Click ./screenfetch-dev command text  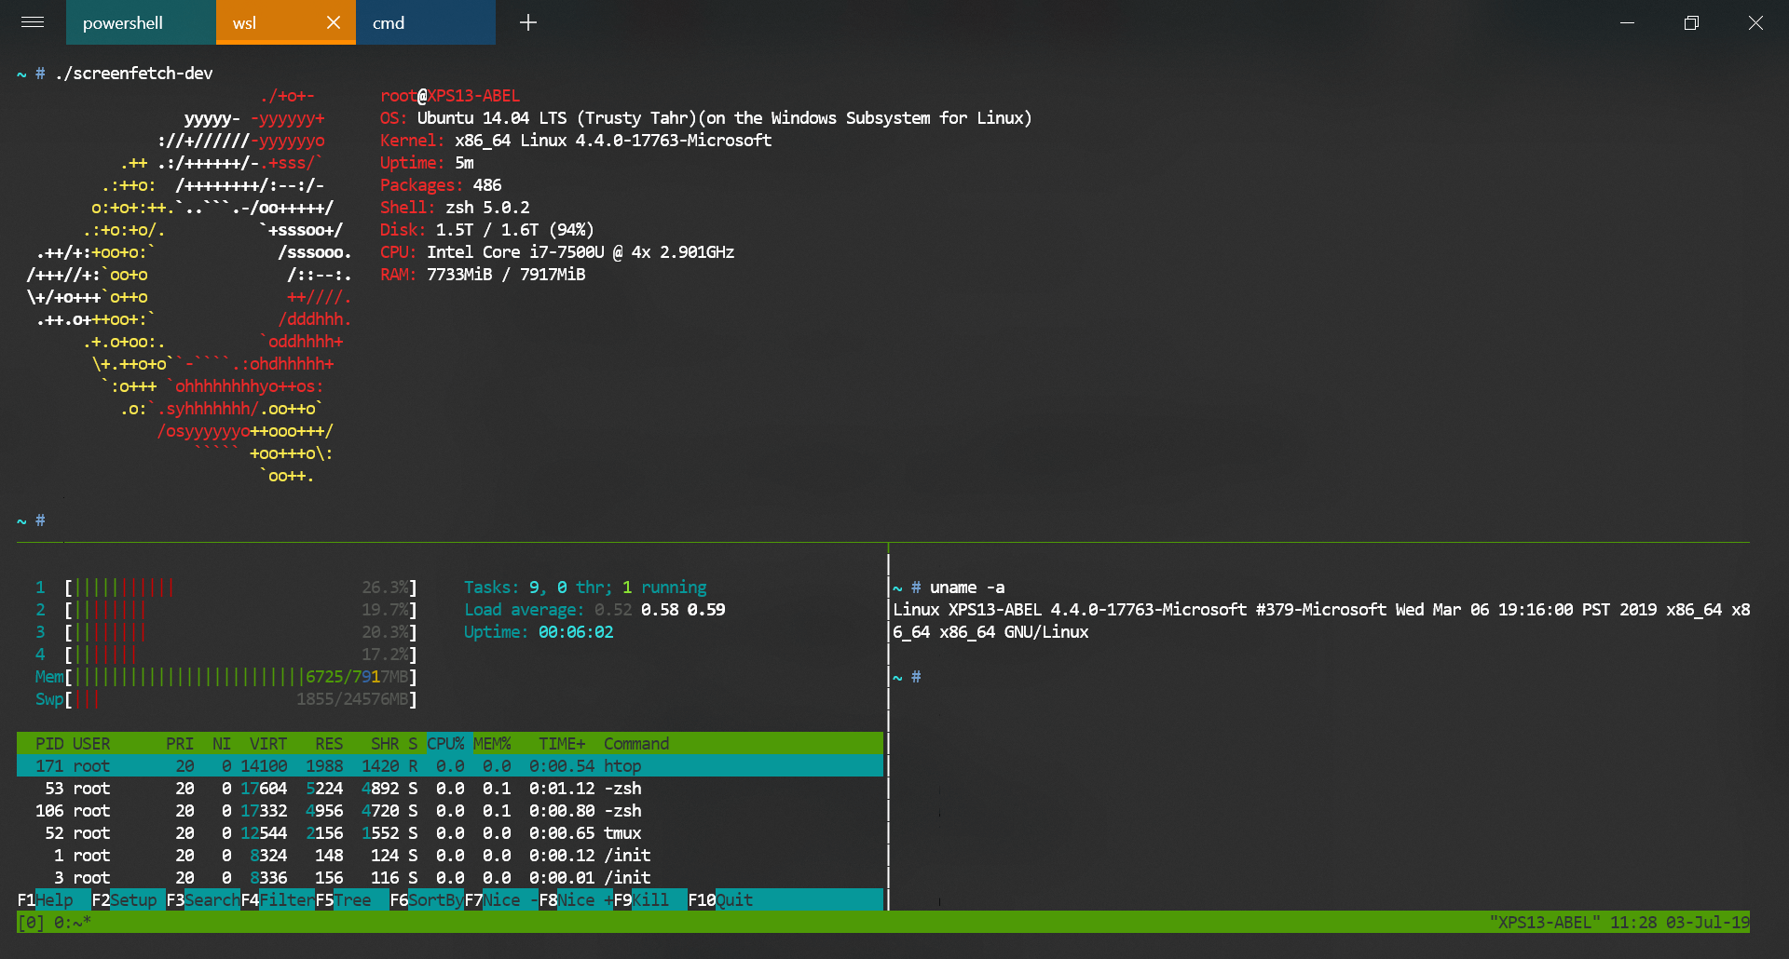tap(133, 74)
